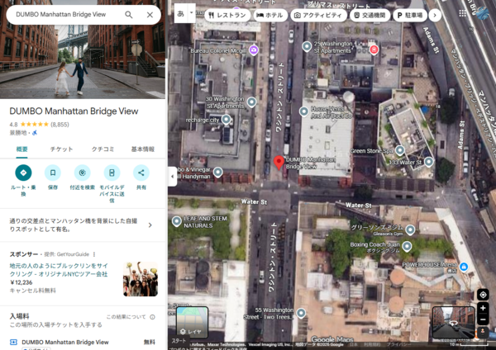Click the この結果について info icon
The width and height of the screenshot is (496, 350).
tap(152, 317)
